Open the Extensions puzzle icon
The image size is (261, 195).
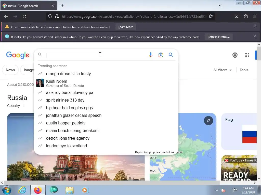click(246, 16)
